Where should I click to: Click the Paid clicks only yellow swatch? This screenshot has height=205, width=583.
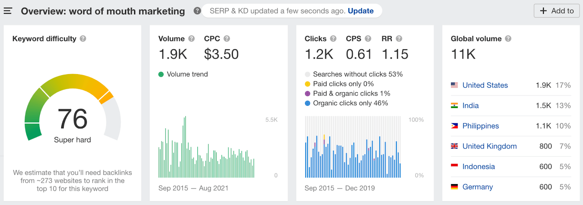coord(308,84)
